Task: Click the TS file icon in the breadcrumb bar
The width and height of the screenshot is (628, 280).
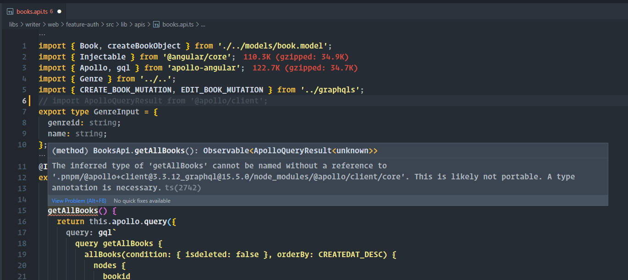Action: (156, 24)
